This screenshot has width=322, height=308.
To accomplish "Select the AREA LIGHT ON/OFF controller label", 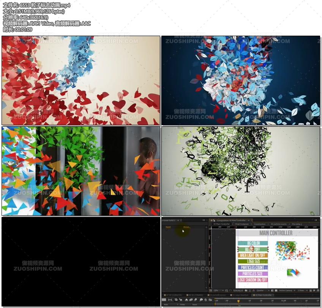I will tap(253, 255).
